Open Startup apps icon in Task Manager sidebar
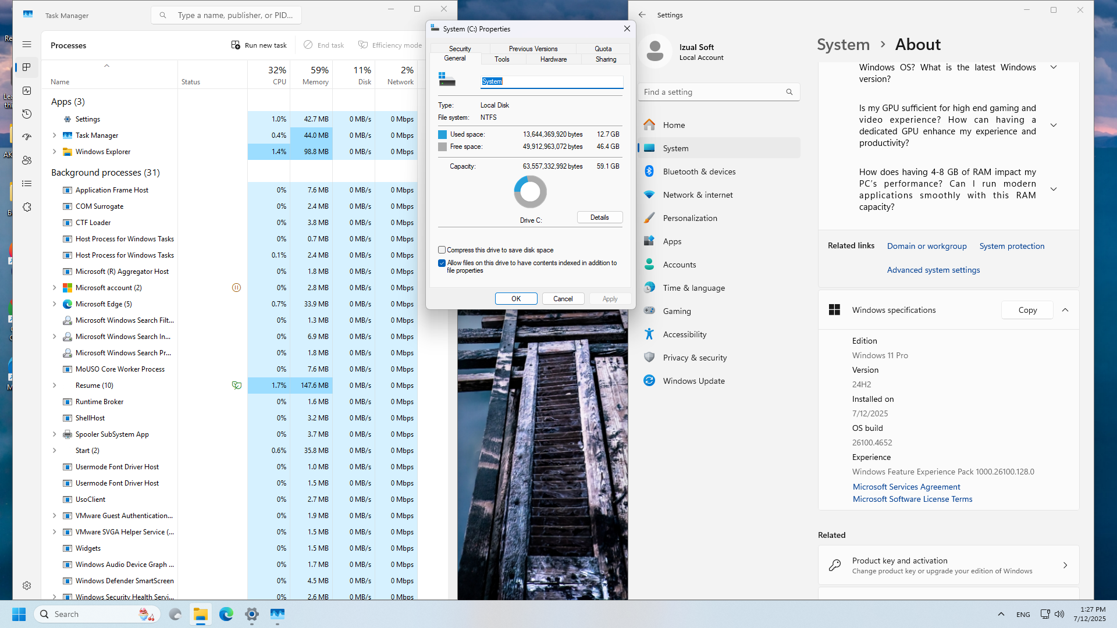The image size is (1117, 628). click(x=27, y=137)
